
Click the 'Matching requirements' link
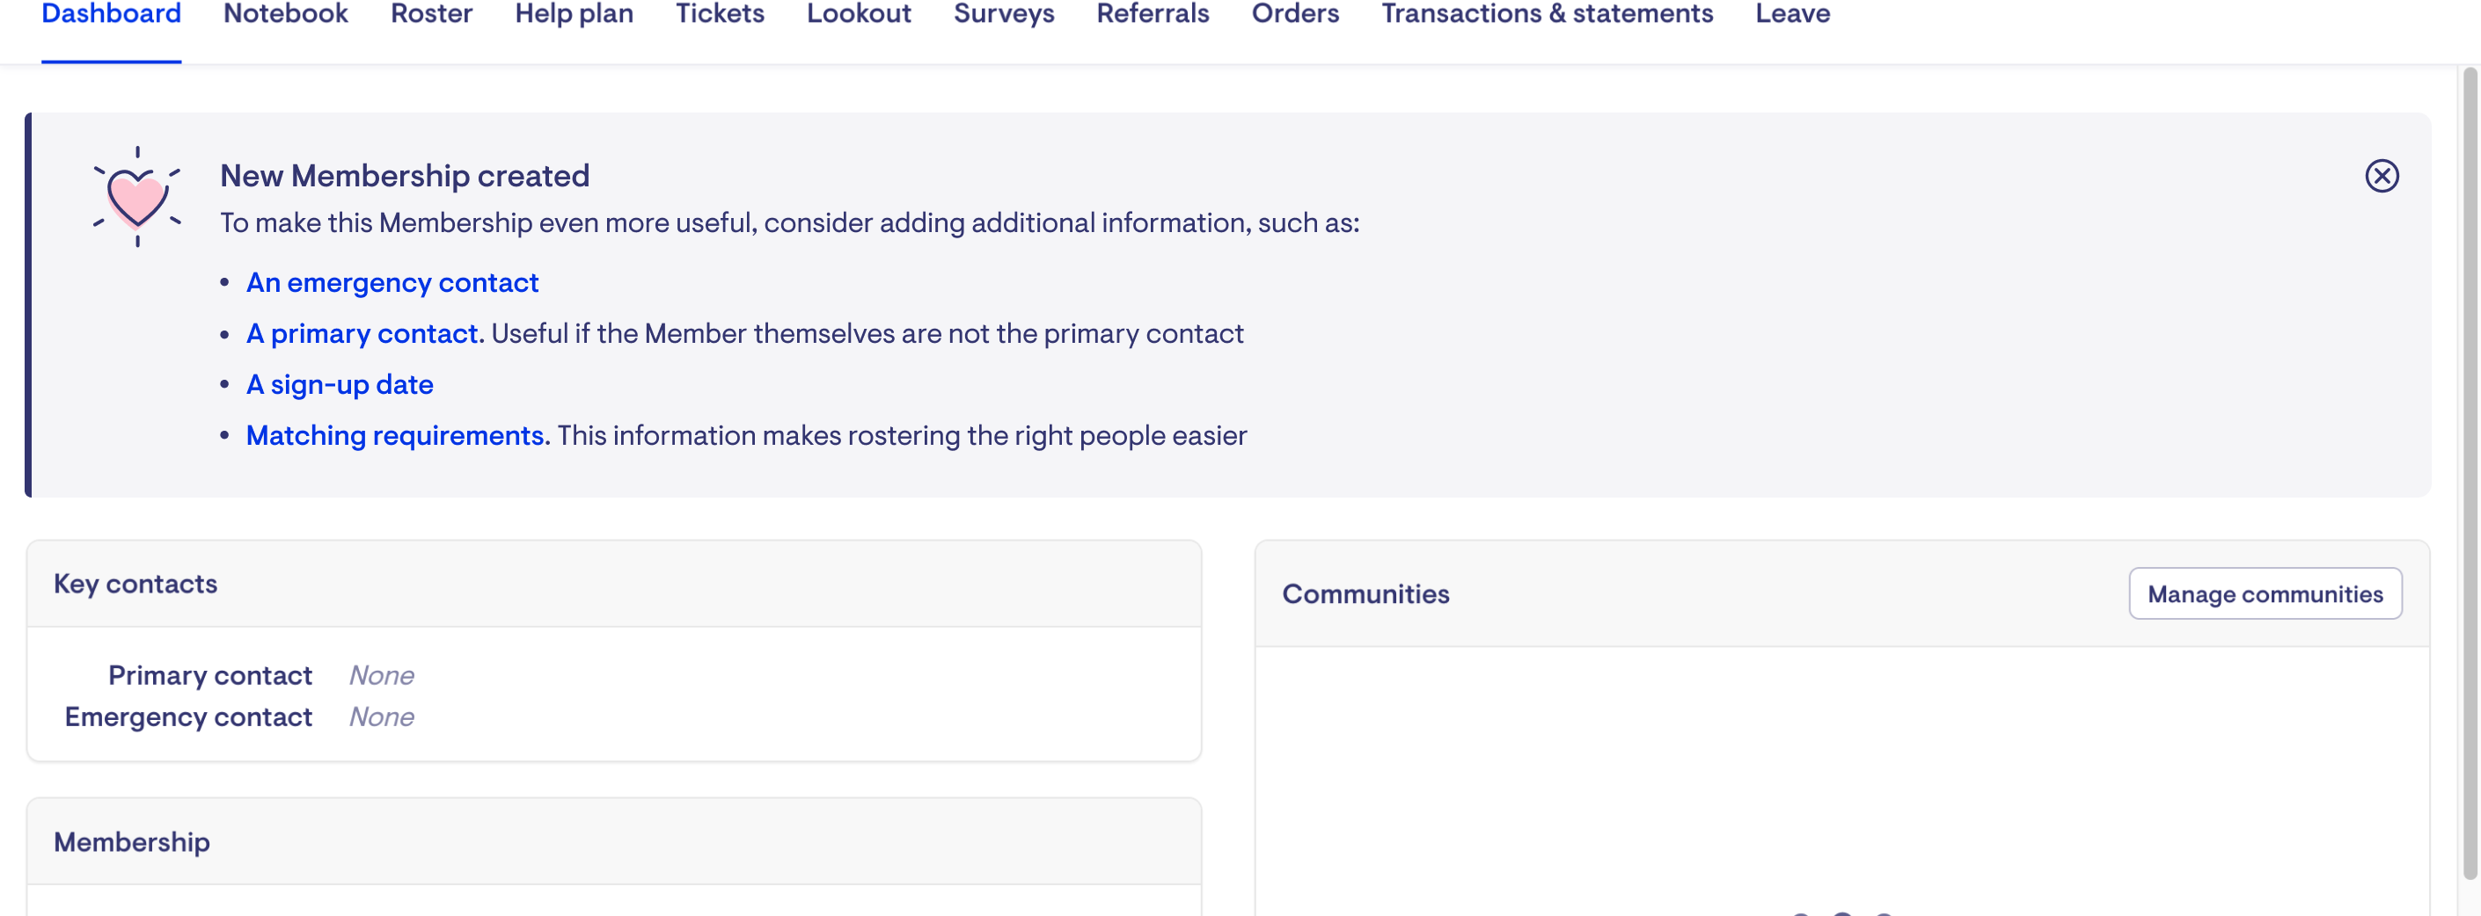[x=395, y=436]
